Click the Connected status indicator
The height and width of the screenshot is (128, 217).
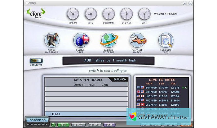point(36,61)
